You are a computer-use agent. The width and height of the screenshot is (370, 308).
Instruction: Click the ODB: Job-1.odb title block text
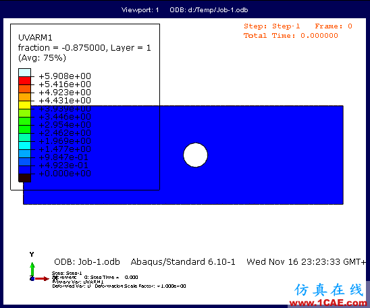(87, 262)
